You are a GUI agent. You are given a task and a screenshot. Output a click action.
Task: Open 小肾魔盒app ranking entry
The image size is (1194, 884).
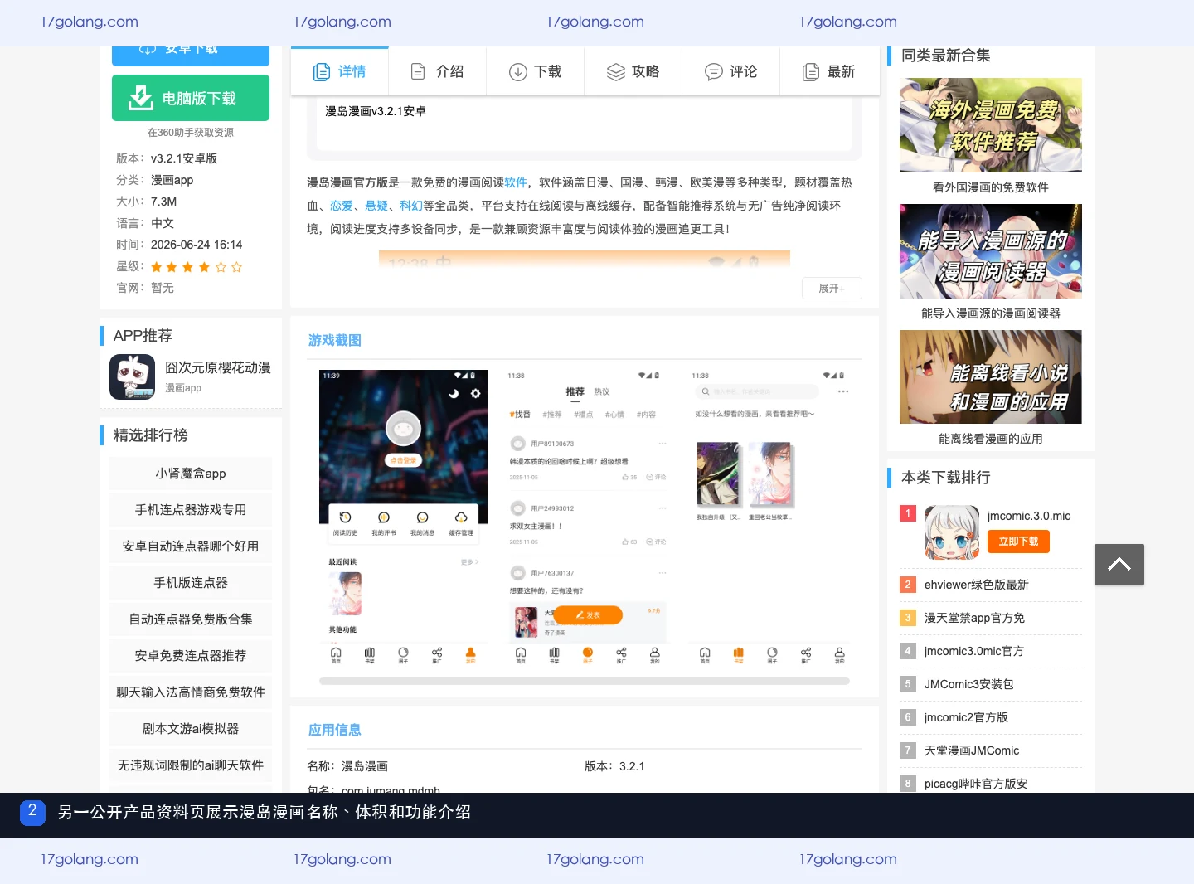tap(191, 474)
